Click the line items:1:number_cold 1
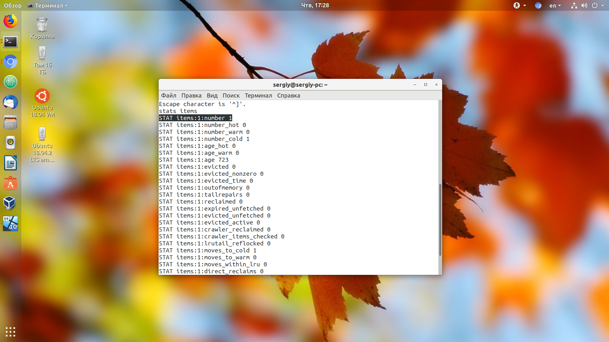Screen dimensions: 609x342 click(204, 139)
